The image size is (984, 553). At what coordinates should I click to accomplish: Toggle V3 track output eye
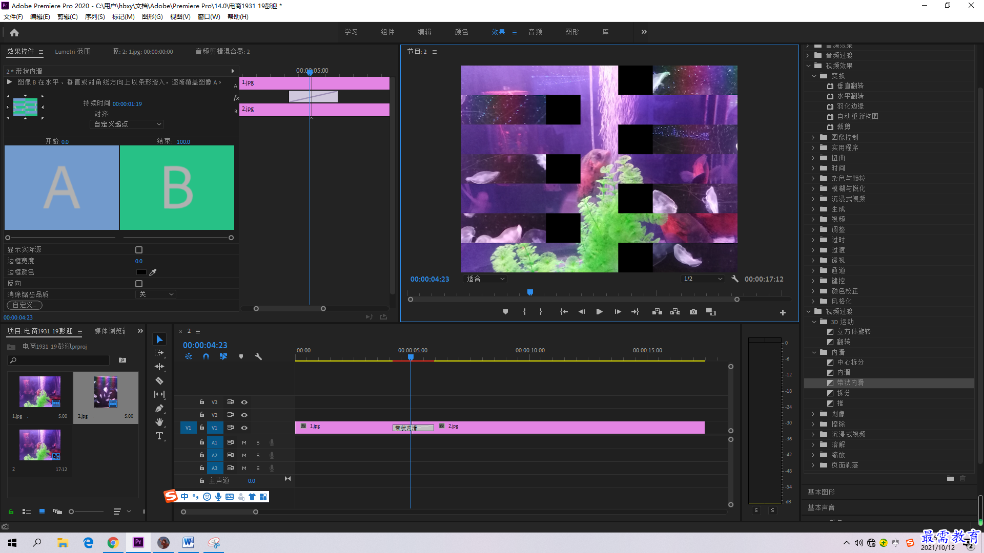pyautogui.click(x=244, y=402)
